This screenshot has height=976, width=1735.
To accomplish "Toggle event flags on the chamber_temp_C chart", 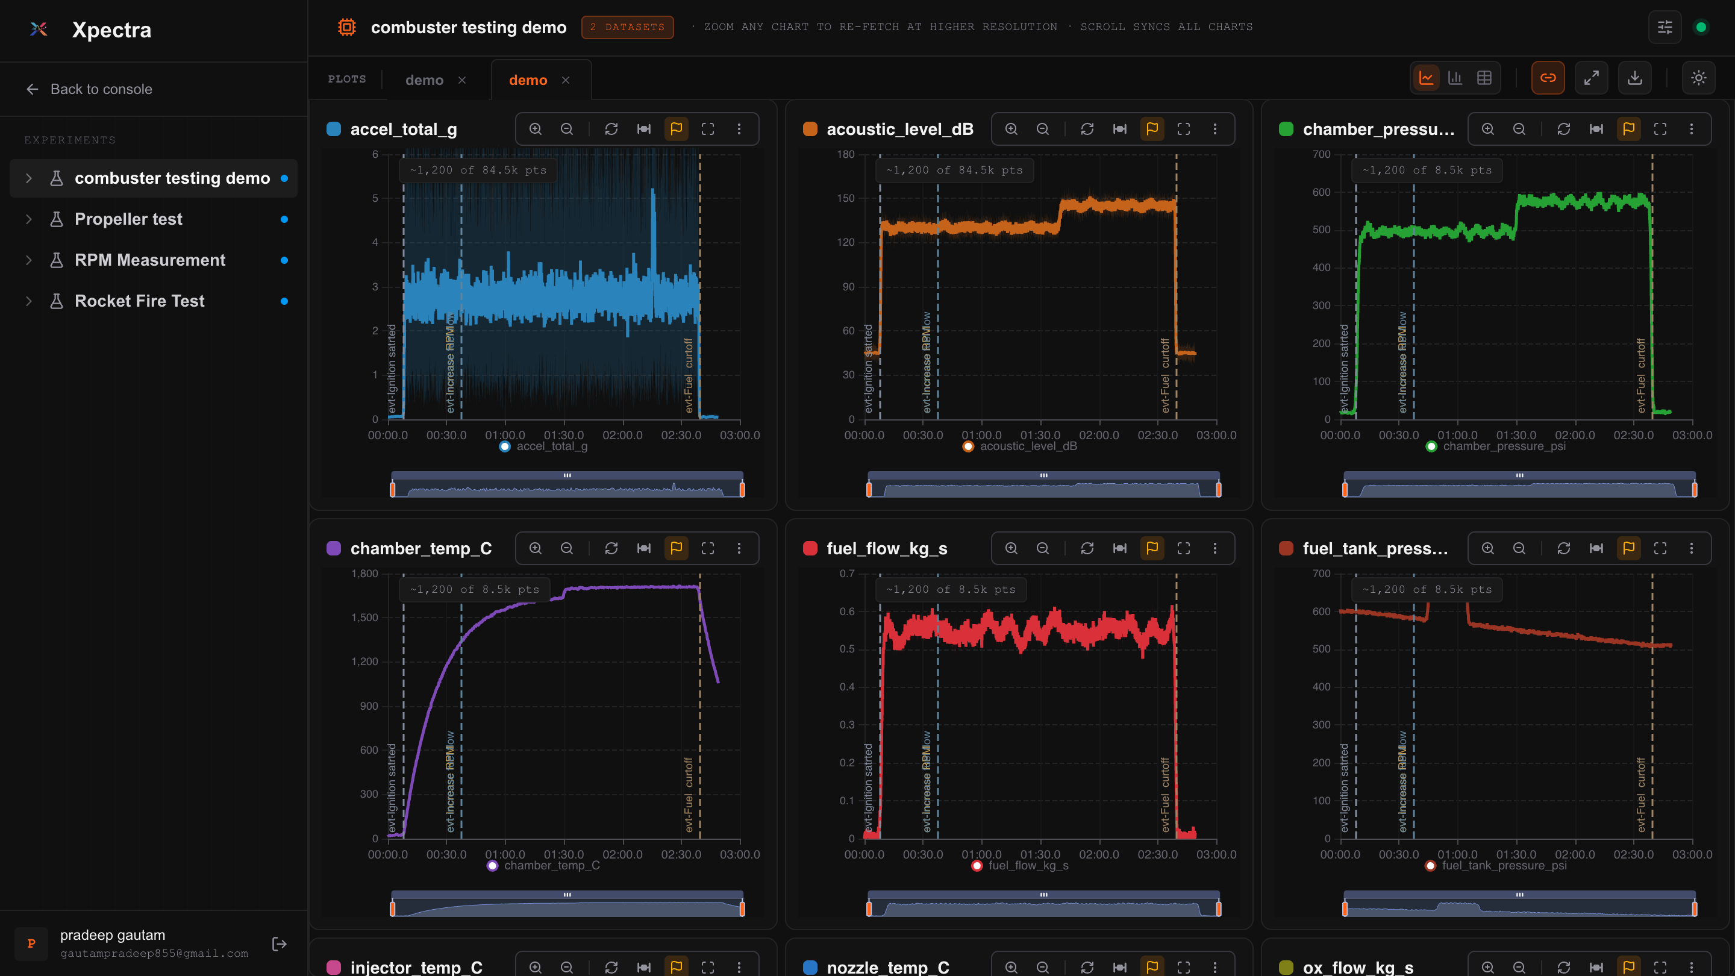I will point(676,548).
